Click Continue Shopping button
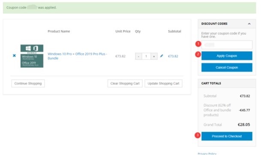The width and height of the screenshot is (261, 155). [x=28, y=83]
